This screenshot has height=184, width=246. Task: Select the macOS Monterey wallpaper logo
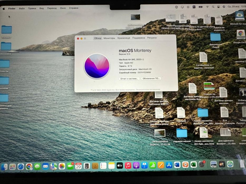(x=97, y=66)
